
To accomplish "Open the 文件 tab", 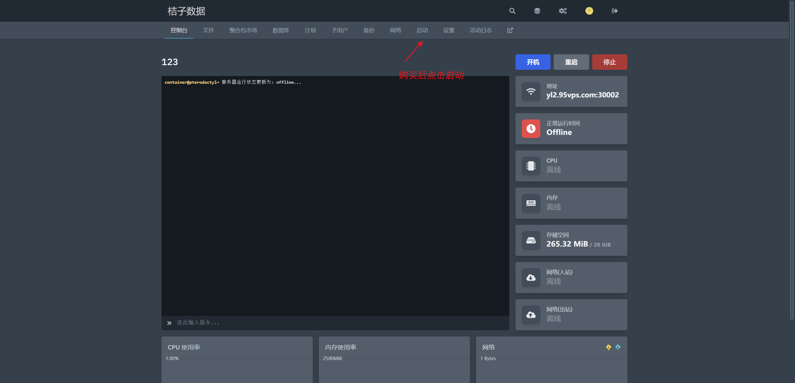I will pos(208,30).
